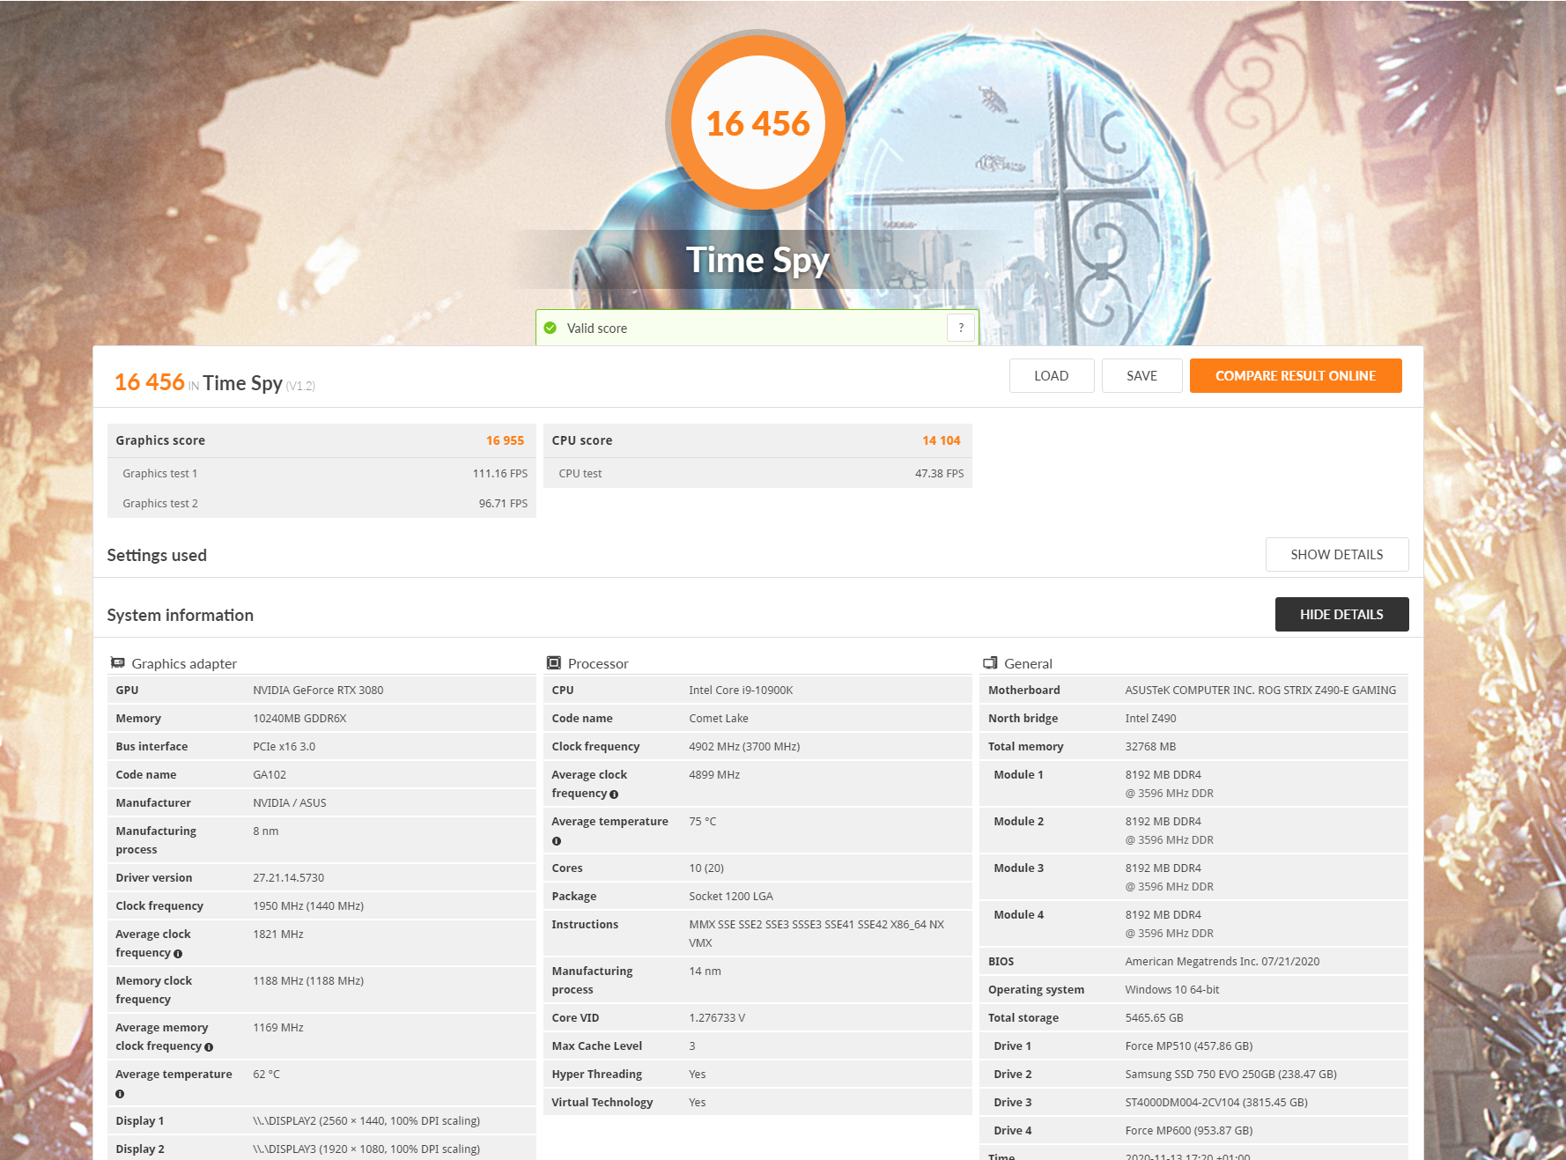The width and height of the screenshot is (1566, 1160).
Task: Click Display 1 DISPLAY2 2560 × 1440 value
Action: point(366,1121)
